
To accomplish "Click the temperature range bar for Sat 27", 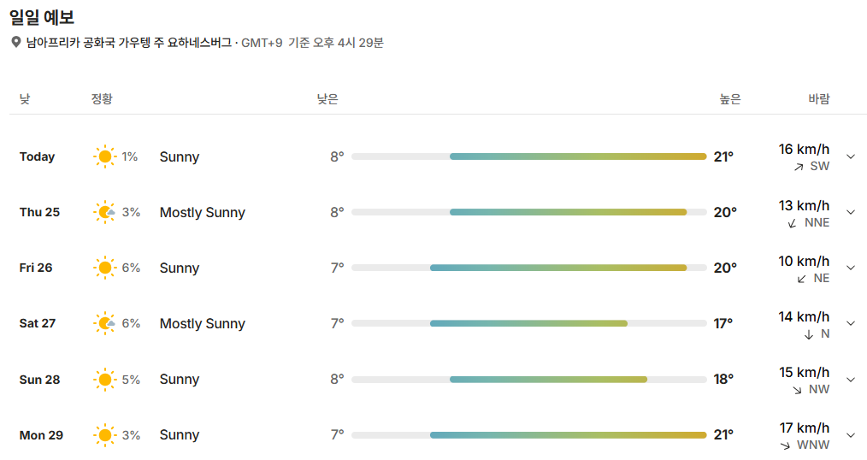I will tap(529, 323).
